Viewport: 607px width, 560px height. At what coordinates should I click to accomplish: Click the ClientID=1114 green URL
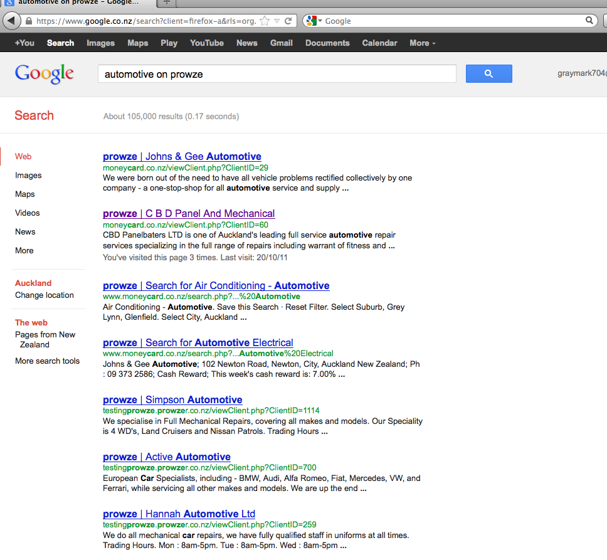[211, 410]
